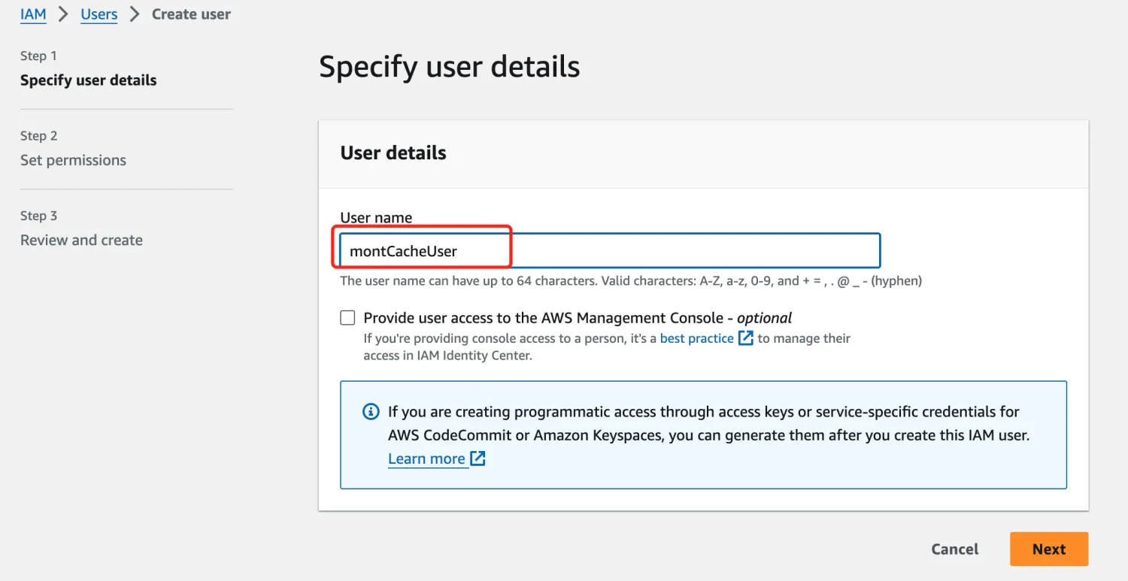
Task: Click the chevron before Create user
Action: coord(135,14)
